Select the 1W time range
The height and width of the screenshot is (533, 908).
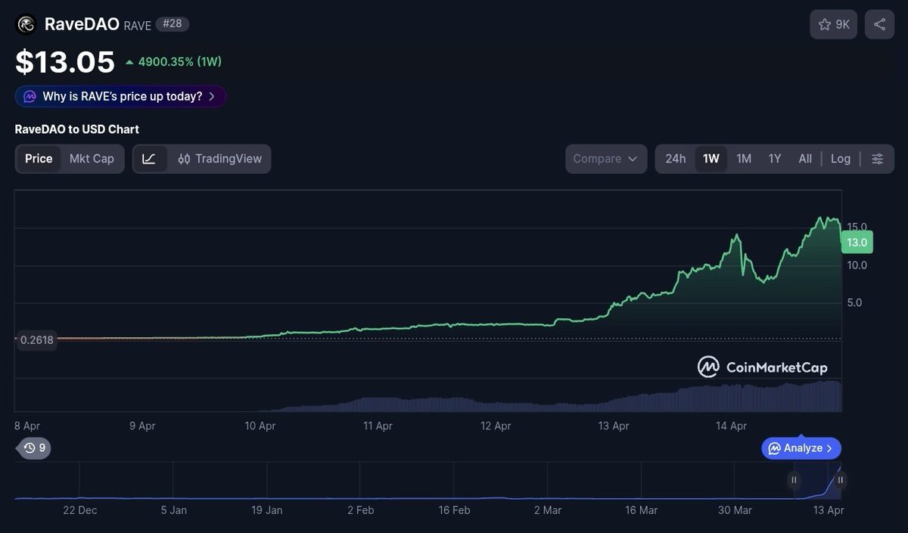tap(711, 159)
